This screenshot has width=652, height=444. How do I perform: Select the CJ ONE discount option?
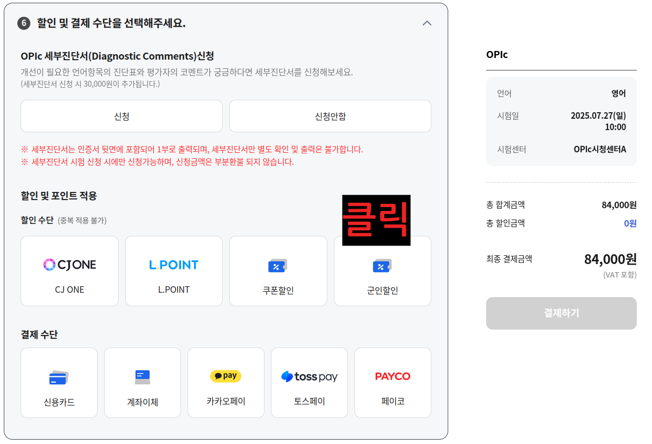pos(69,271)
